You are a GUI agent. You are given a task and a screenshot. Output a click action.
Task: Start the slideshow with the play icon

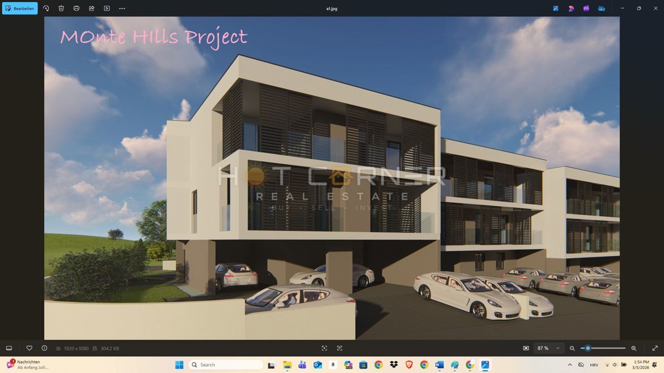tap(107, 8)
